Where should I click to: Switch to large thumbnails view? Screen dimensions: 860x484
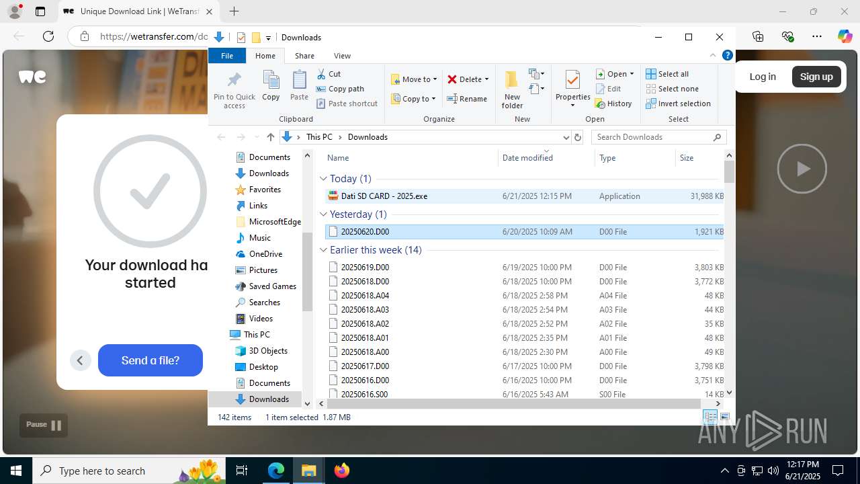tap(725, 417)
